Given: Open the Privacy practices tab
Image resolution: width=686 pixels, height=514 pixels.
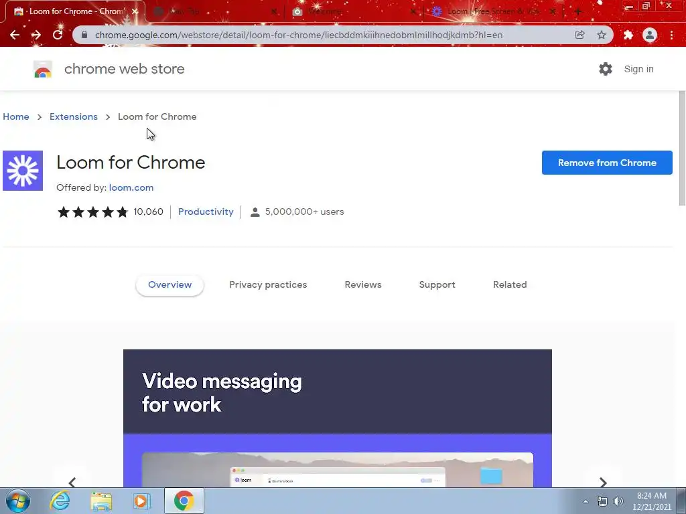Looking at the screenshot, I should pyautogui.click(x=268, y=285).
